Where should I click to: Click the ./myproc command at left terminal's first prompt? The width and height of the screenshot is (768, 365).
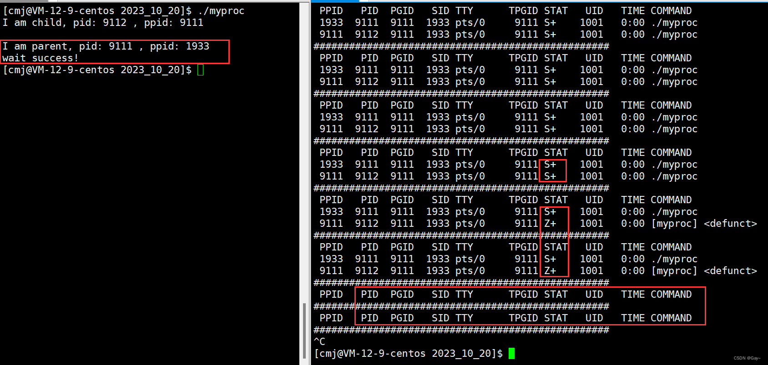coord(221,11)
